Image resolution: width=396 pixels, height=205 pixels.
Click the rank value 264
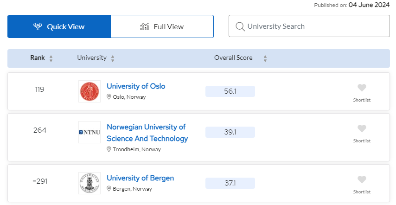(40, 130)
